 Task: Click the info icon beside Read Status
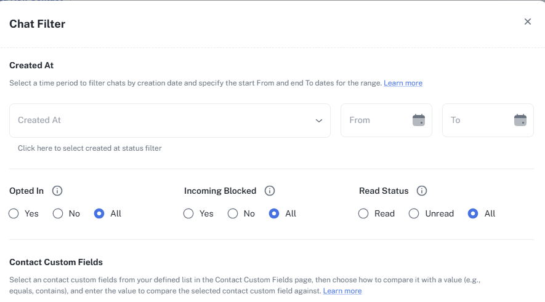[422, 191]
